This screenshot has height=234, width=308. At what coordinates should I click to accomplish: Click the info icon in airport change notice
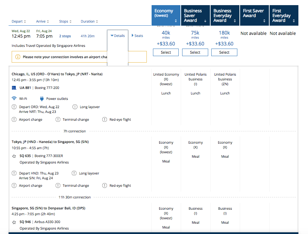pyautogui.click(x=18, y=57)
